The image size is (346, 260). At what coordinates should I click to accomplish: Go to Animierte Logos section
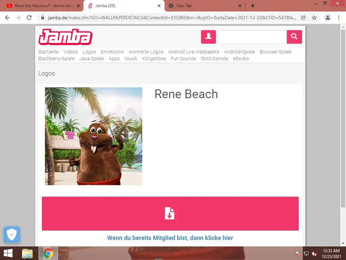pos(146,52)
